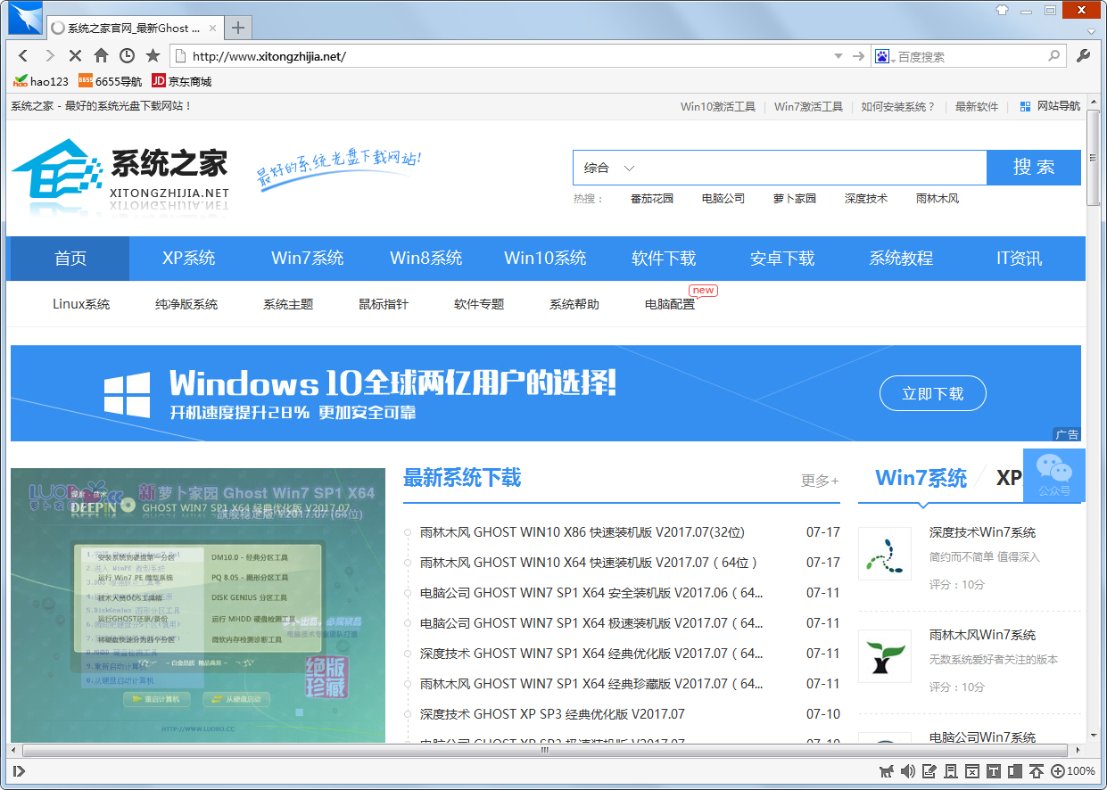The width and height of the screenshot is (1107, 790).
Task: Click the 雨林木风Win7系统 logo thumbnail
Action: (x=885, y=656)
